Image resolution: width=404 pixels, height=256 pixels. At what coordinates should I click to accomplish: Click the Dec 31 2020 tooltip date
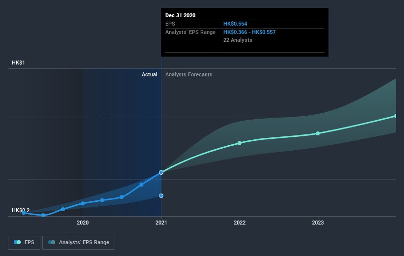(x=181, y=15)
